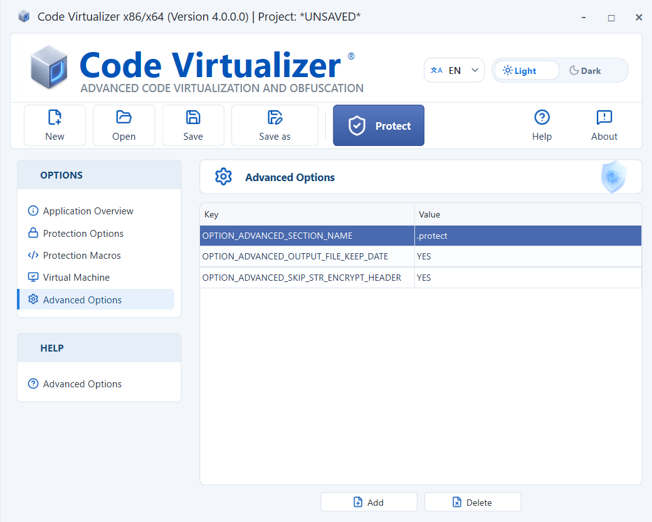Image resolution: width=652 pixels, height=522 pixels.
Task: Open Help via question mark icon
Action: (x=542, y=117)
